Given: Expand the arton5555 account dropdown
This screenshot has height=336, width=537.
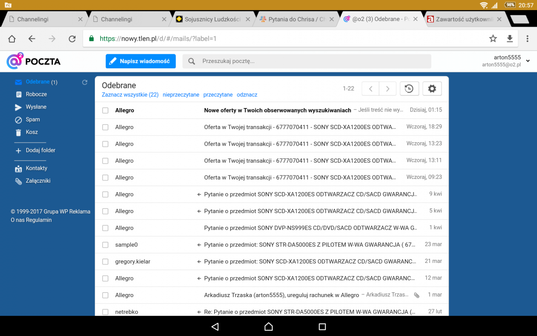Looking at the screenshot, I should coord(528,61).
